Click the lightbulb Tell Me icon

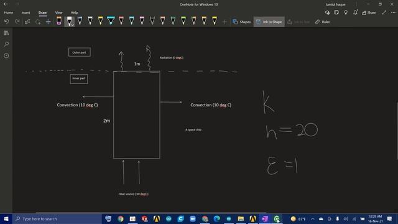pos(346,12)
